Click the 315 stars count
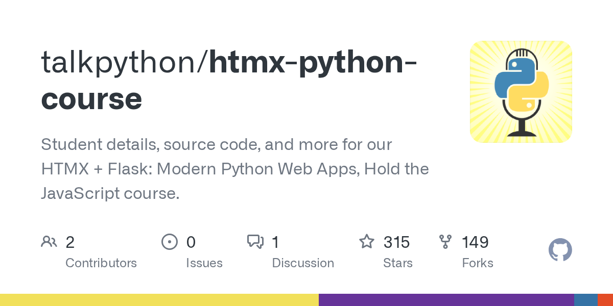This screenshot has height=306, width=613. 397,242
